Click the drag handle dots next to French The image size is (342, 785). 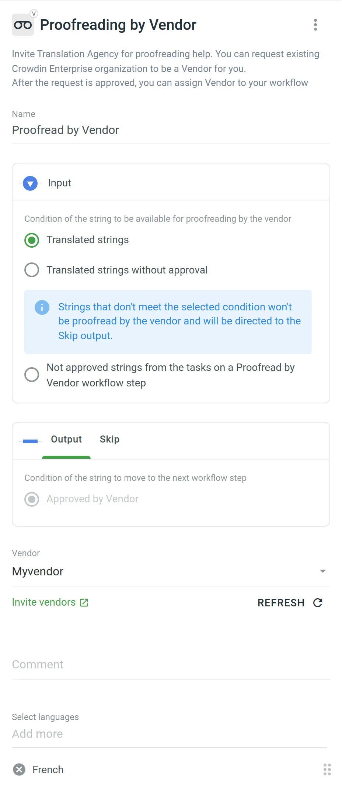[x=327, y=769]
